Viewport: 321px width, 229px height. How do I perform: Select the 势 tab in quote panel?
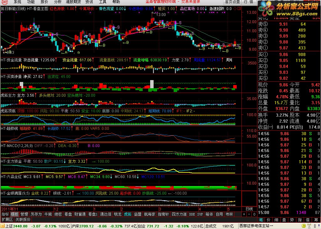[x=292, y=220]
